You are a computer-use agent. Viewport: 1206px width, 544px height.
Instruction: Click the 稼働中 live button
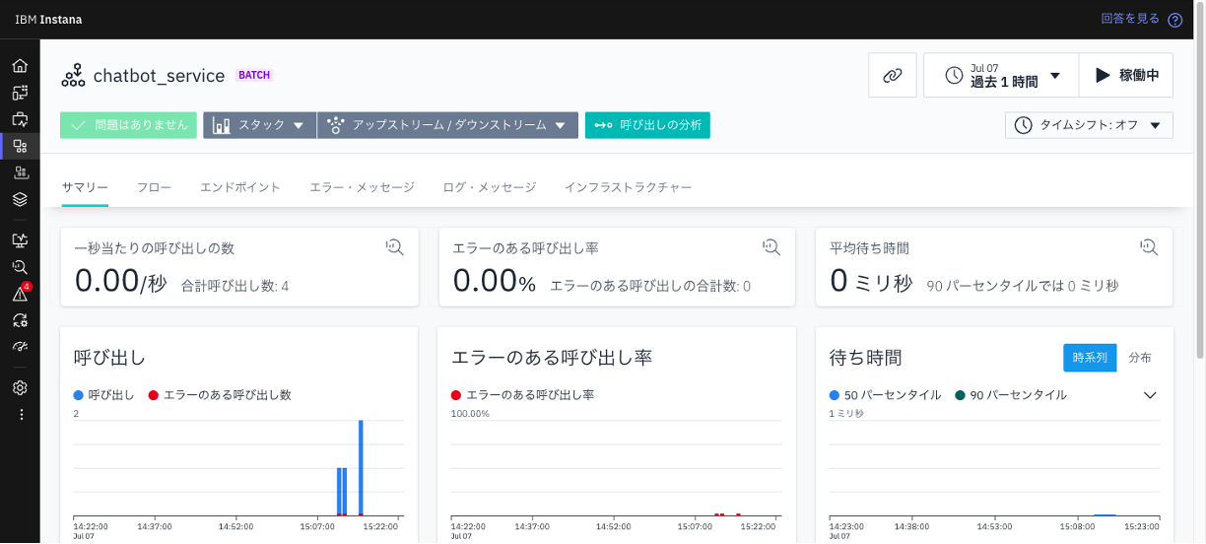(1126, 75)
